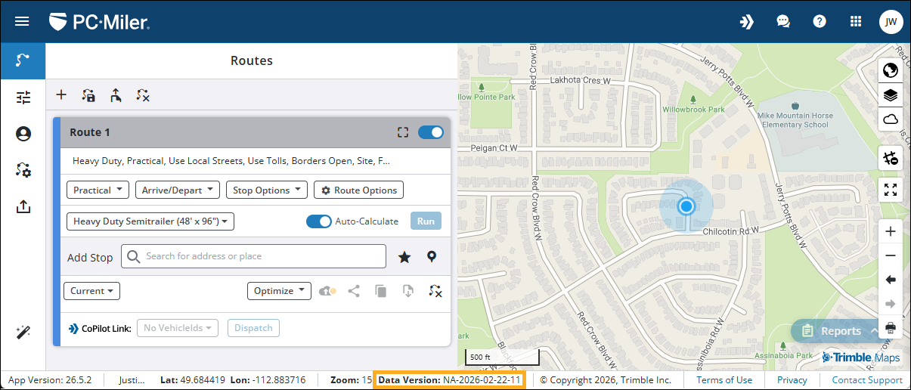The image size is (911, 390).
Task: Toggle Route 1 visibility switch
Action: (431, 132)
